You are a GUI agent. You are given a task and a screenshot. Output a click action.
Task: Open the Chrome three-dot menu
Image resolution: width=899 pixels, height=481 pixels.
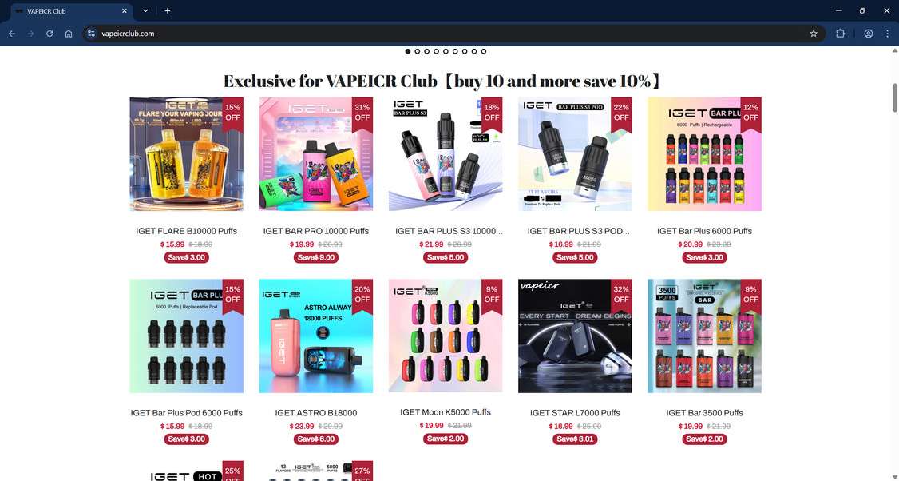(x=888, y=34)
